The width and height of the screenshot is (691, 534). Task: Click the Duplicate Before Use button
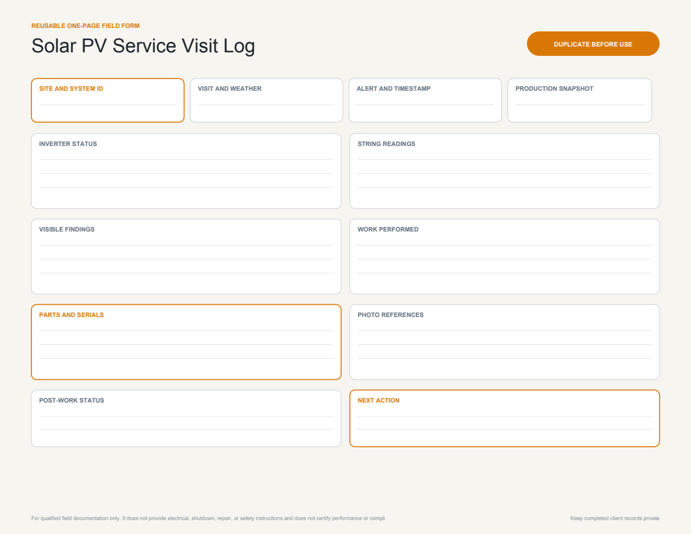click(x=593, y=44)
